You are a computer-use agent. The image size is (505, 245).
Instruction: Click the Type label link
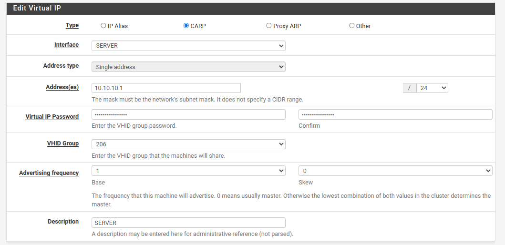pos(72,25)
